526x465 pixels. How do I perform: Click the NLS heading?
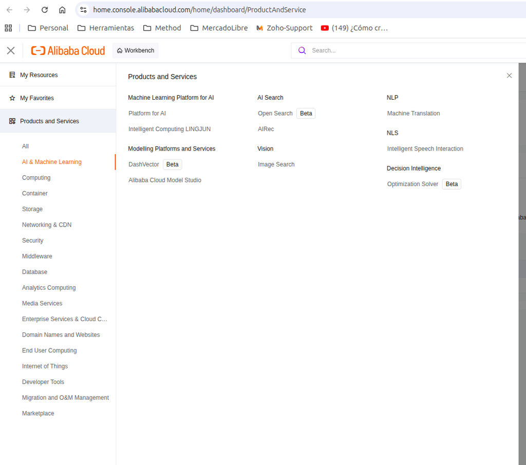392,133
